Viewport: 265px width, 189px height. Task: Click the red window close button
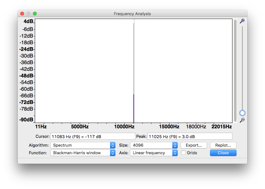[x=22, y=14]
